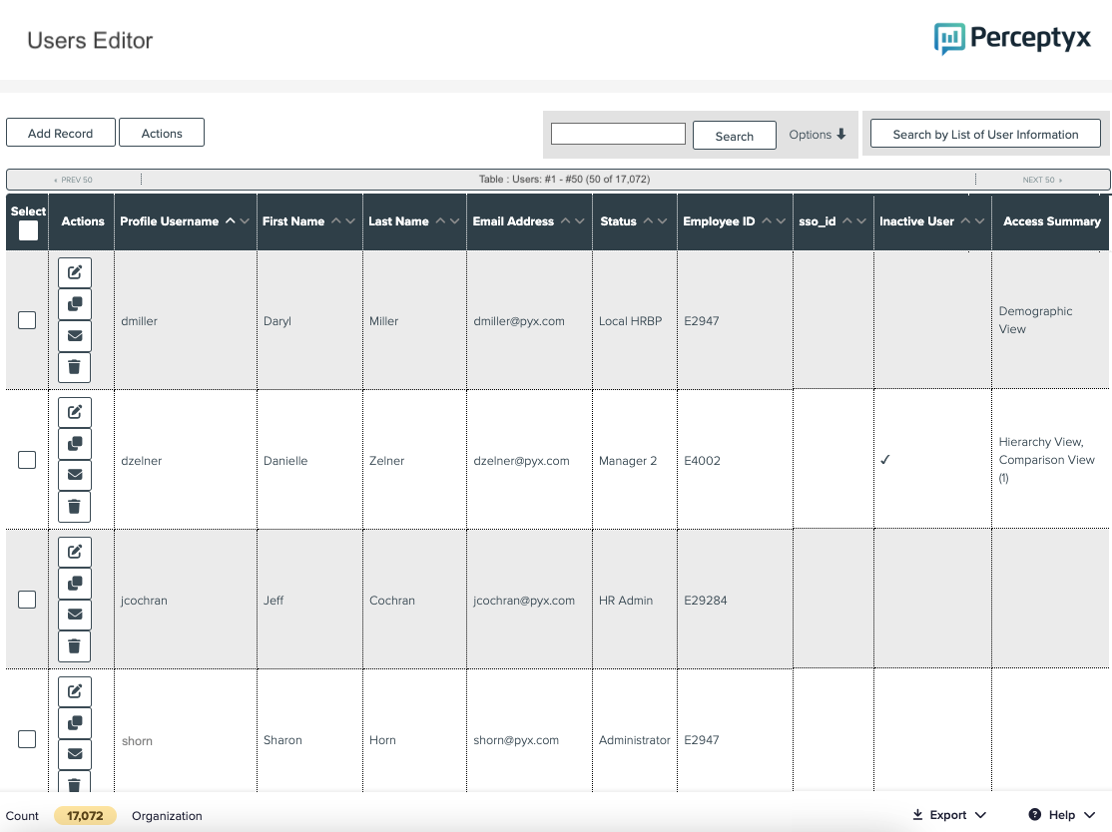Focus the user search text field
This screenshot has height=832, width=1112.
point(618,134)
